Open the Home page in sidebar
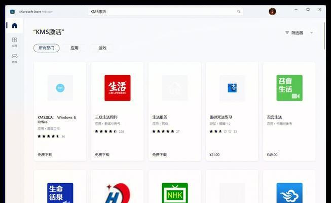 [x=14, y=25]
